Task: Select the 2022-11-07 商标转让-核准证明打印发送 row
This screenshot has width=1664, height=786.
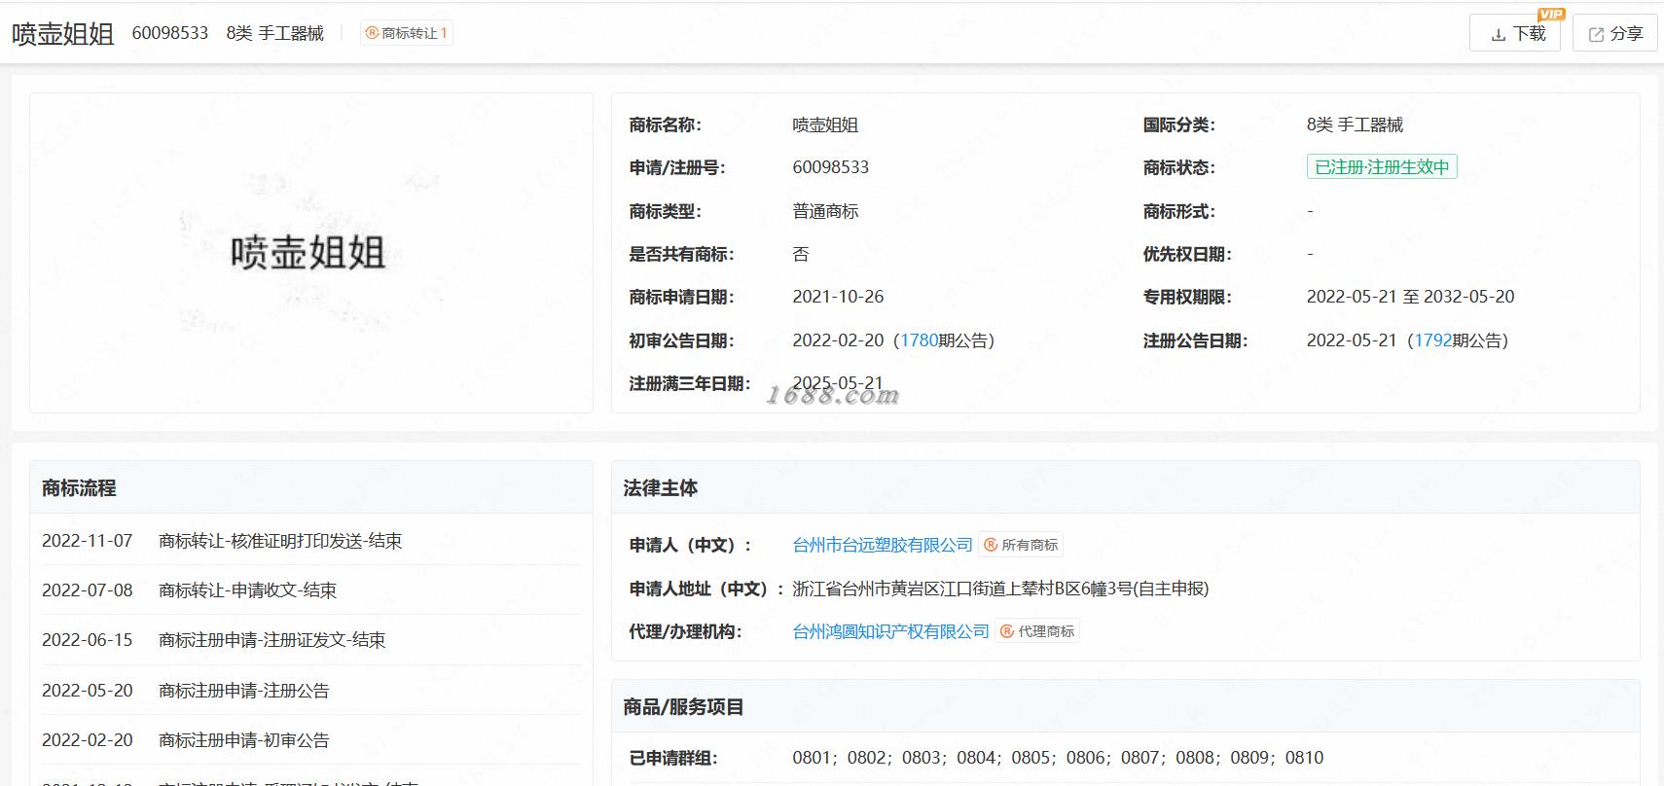Action: tap(310, 541)
